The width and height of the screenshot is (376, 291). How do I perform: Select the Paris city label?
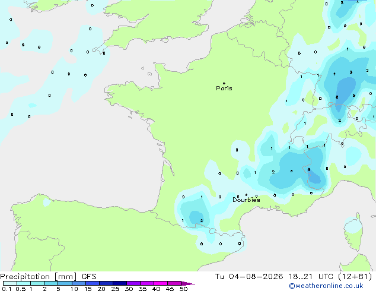[x=224, y=88]
